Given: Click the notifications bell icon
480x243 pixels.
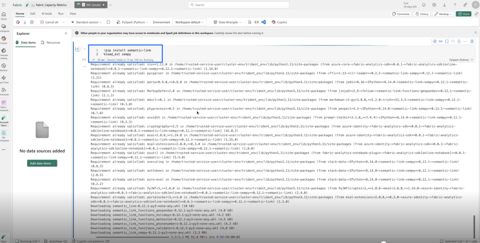Looking at the screenshot, I should pos(424,5).
